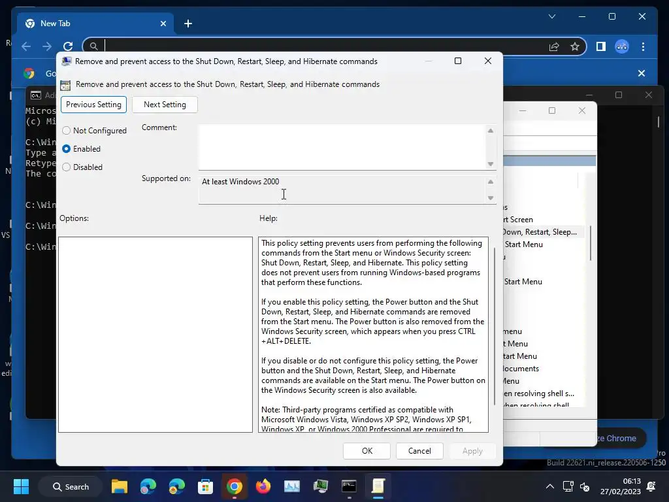Click Group Policy list vertical scrollbar

[x=591, y=243]
